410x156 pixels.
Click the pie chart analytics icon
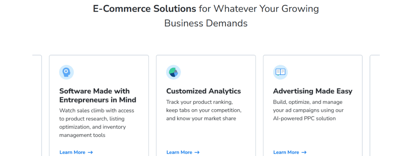coord(173,72)
